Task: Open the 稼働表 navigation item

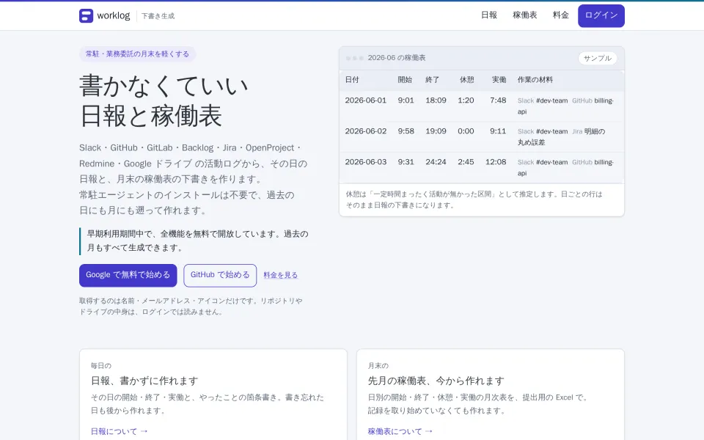Action: [x=525, y=15]
